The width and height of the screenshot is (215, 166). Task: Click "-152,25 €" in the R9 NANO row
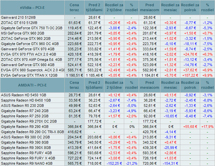click(x=114, y=163)
